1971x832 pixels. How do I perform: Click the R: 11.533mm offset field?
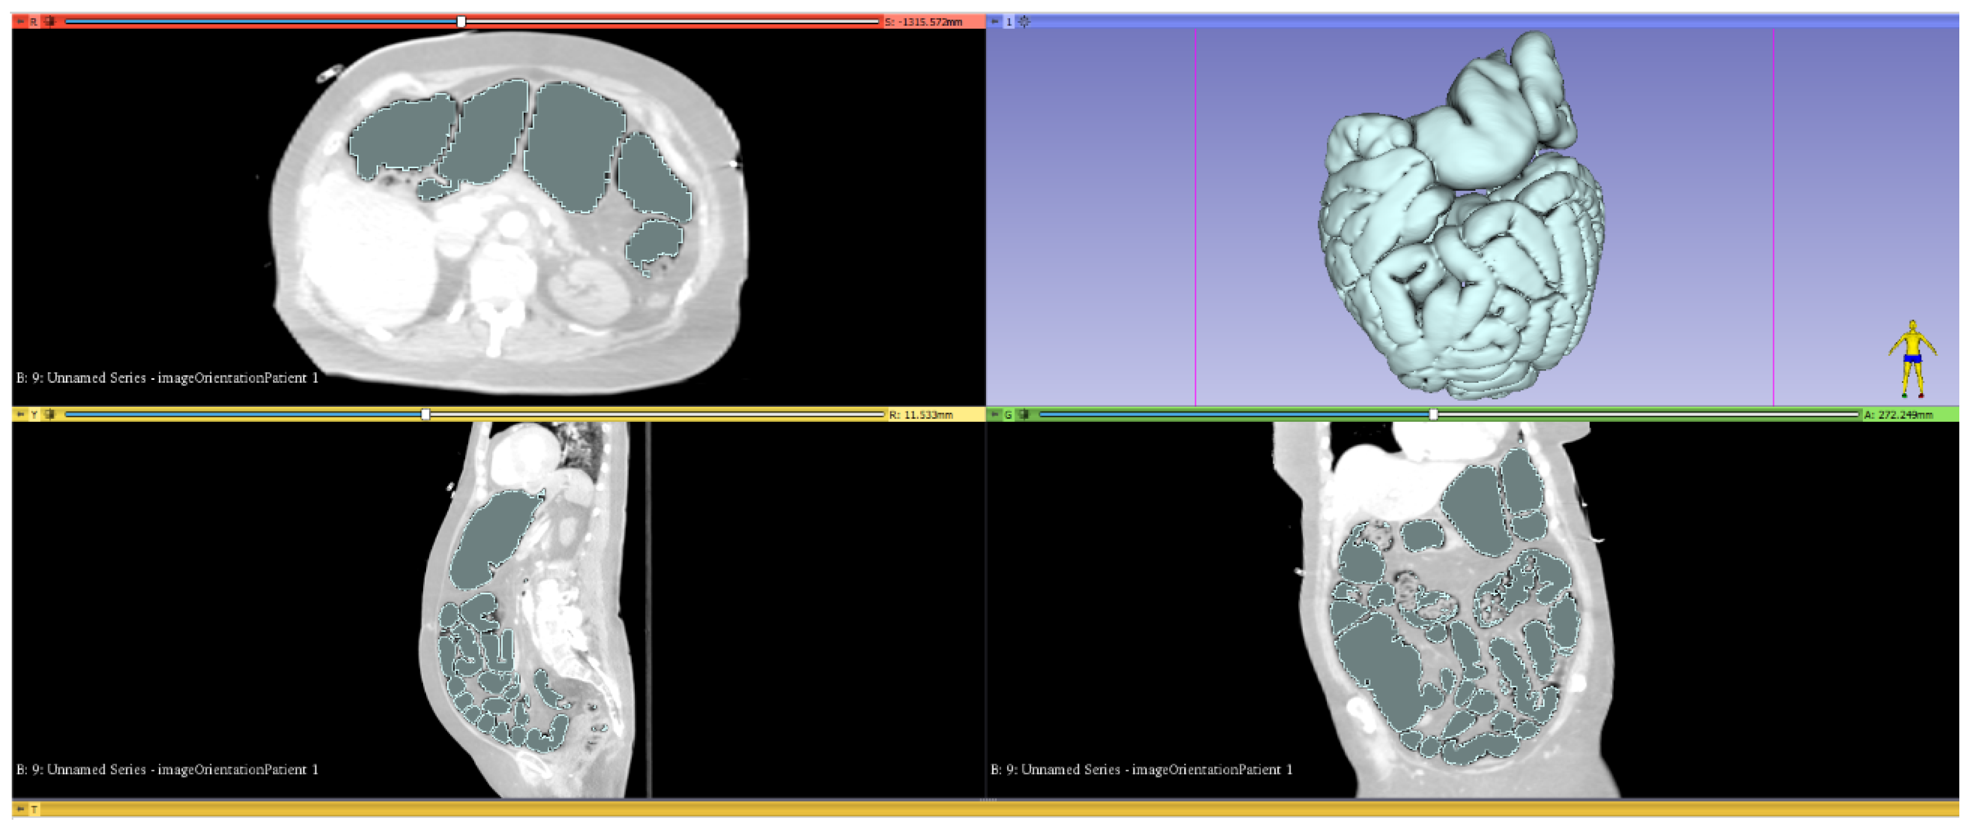tap(922, 414)
